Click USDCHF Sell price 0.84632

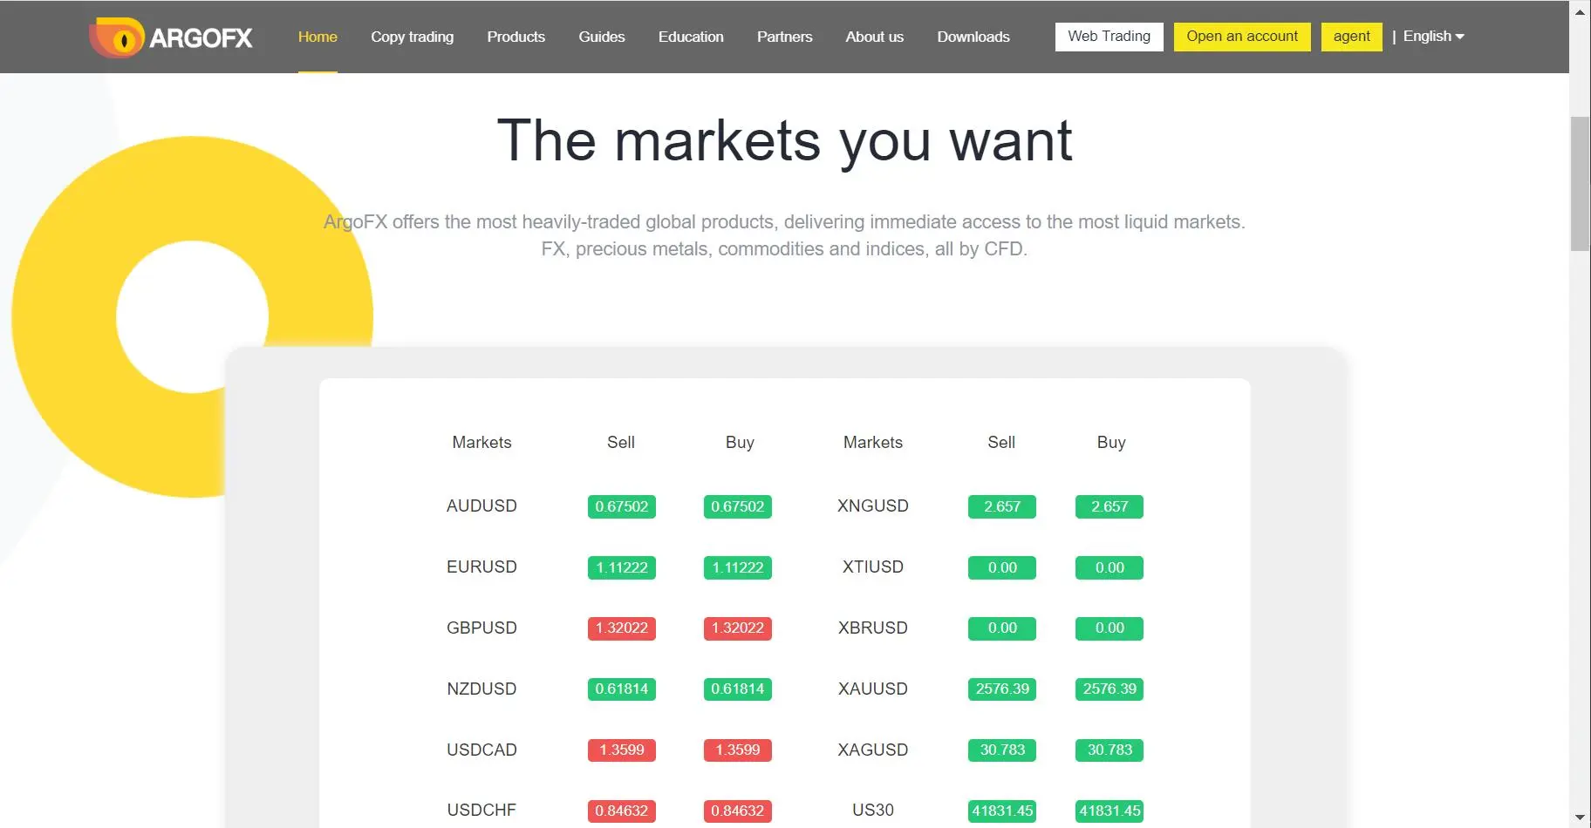click(621, 811)
